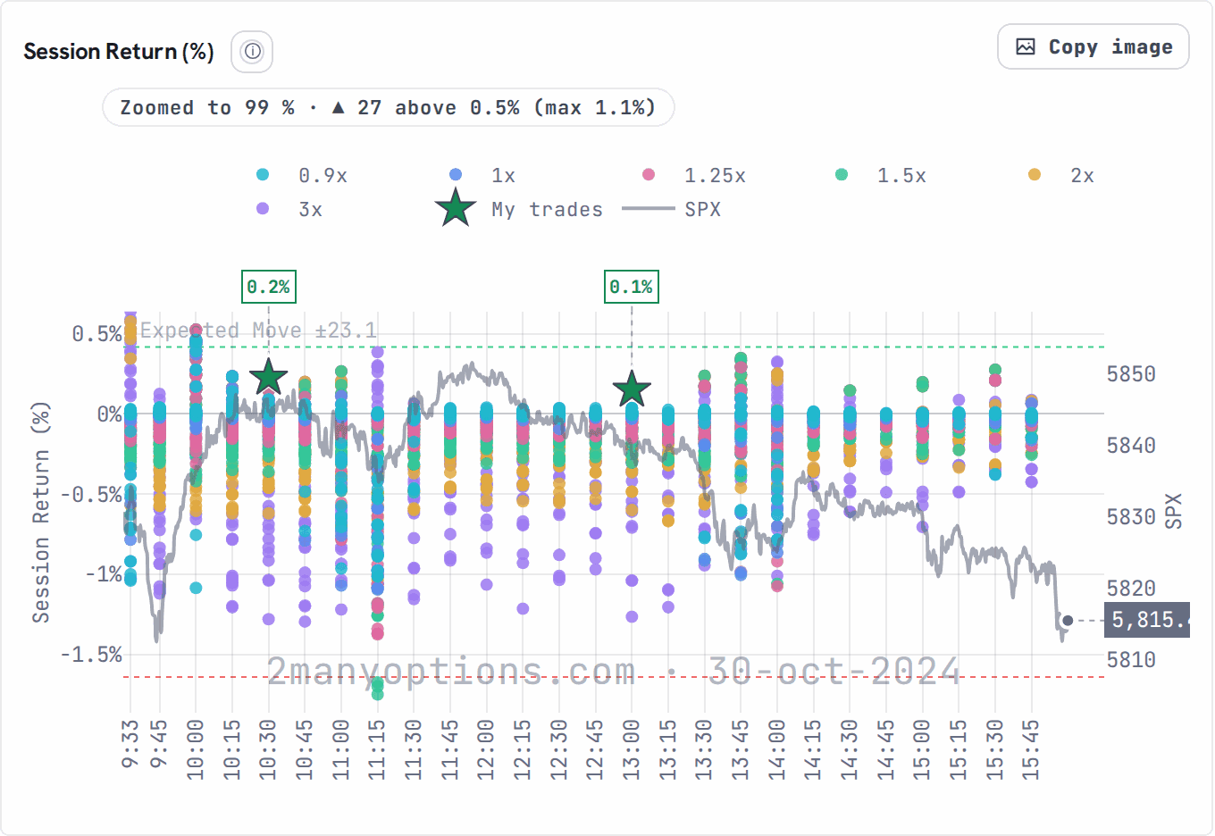
Task: Toggle the SPX line legend entry
Action: tap(672, 209)
